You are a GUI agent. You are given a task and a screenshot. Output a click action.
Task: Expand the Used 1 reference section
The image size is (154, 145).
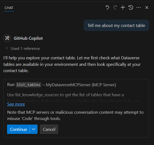tap(23, 48)
